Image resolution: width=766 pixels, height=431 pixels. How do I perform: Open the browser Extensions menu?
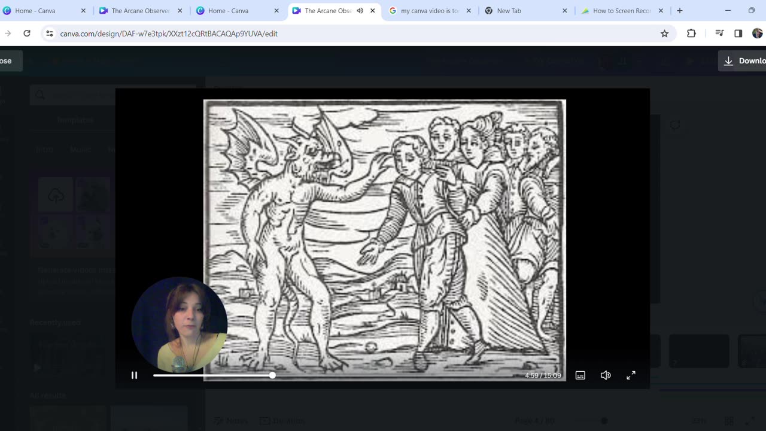[691, 34]
